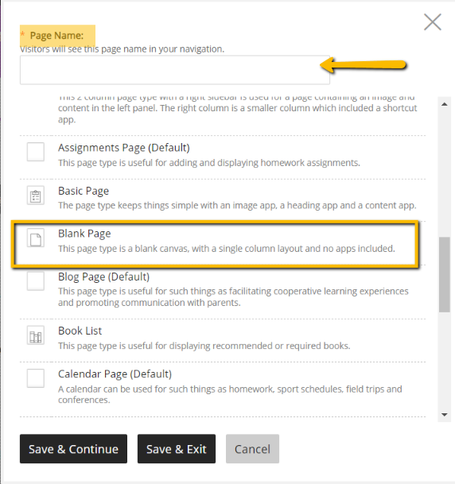Click the scroll up arrow
Viewport: 455px width, 484px height.
(445, 104)
